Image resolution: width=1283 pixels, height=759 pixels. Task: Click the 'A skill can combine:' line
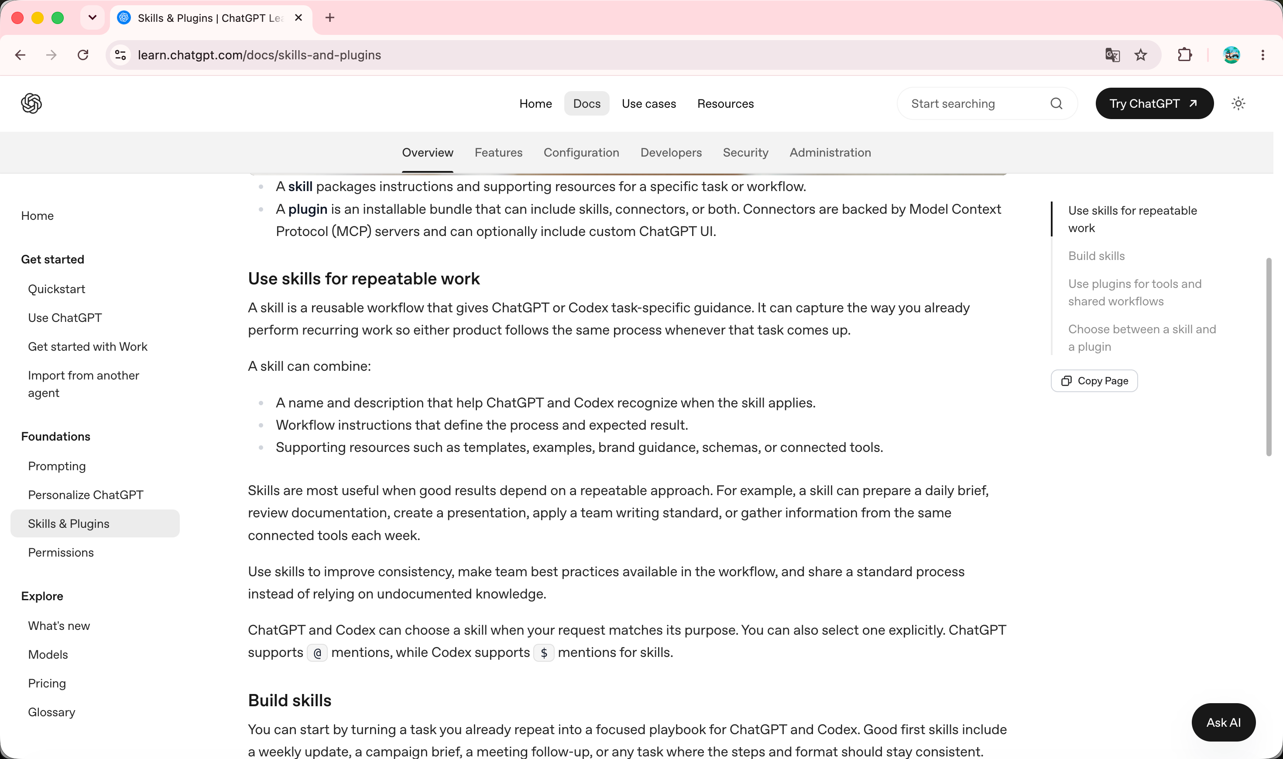(309, 366)
